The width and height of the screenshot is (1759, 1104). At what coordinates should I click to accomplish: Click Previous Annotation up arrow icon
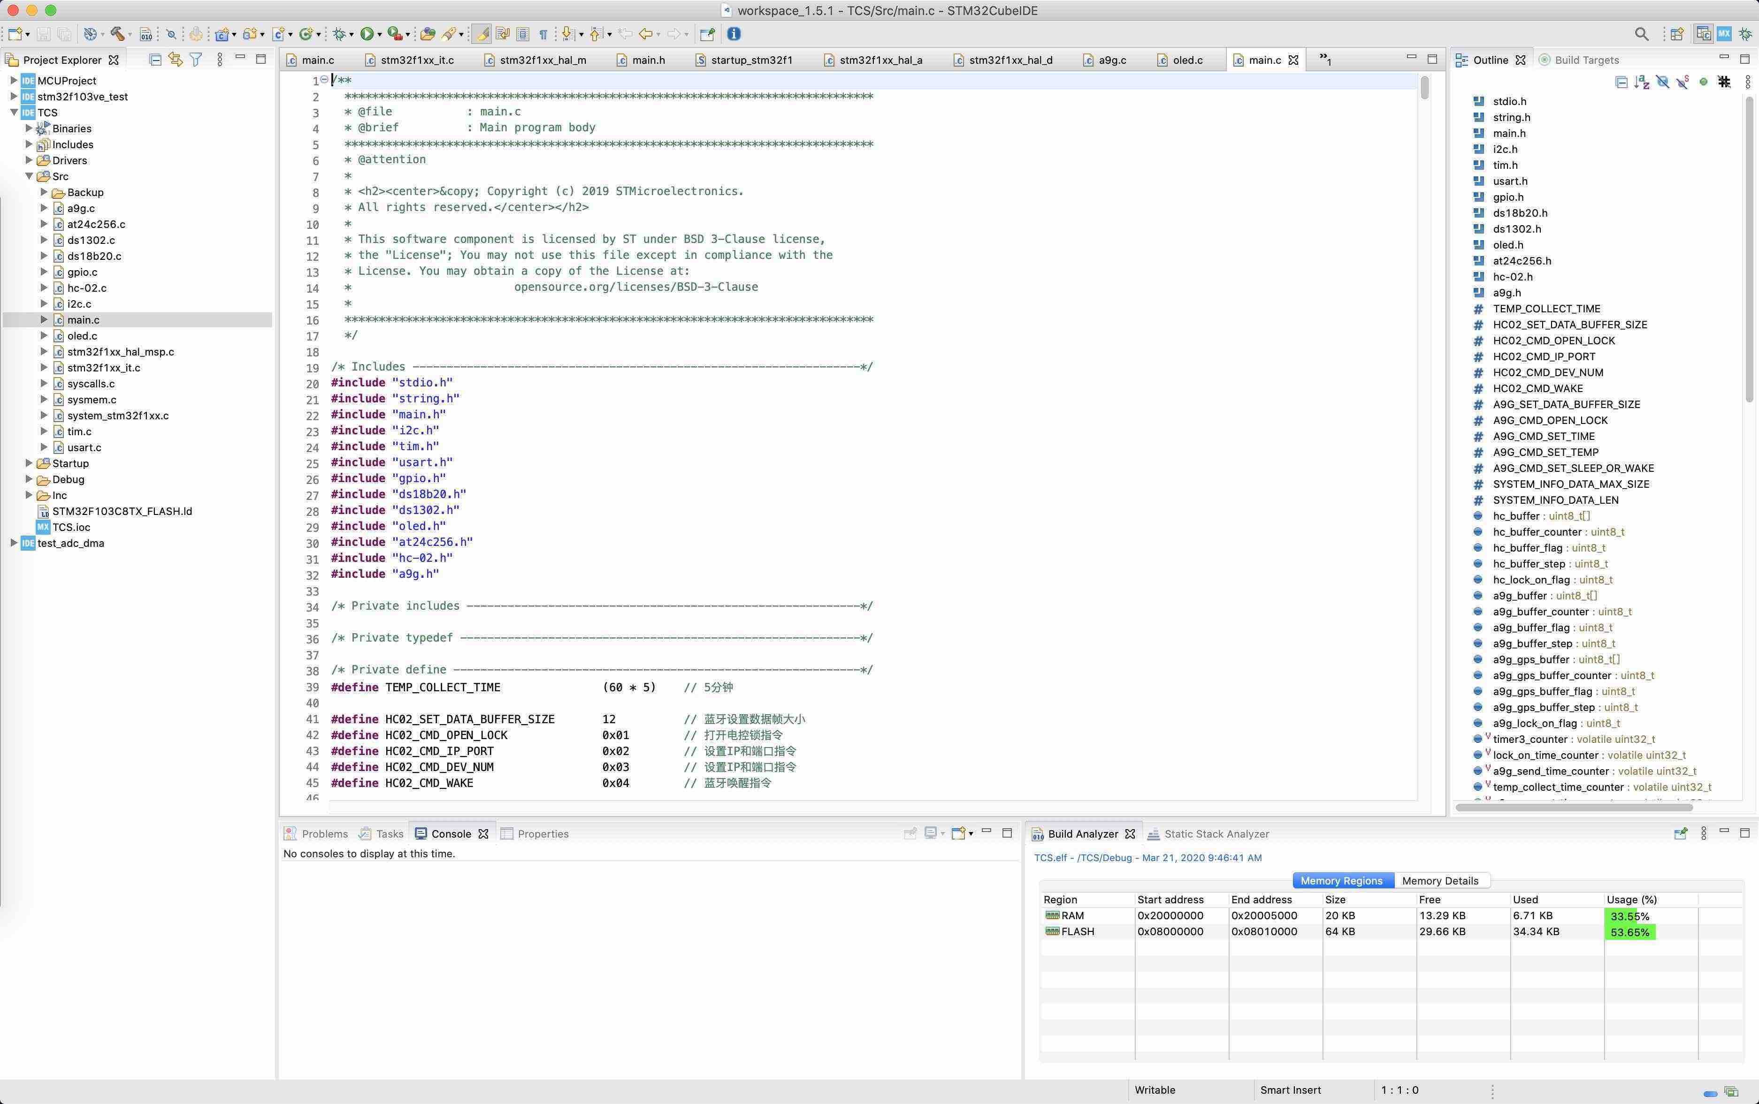(596, 34)
